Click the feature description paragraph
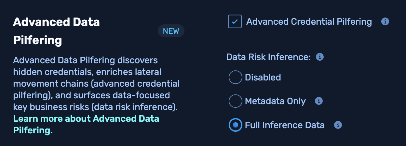The height and width of the screenshot is (146, 406). point(96,83)
